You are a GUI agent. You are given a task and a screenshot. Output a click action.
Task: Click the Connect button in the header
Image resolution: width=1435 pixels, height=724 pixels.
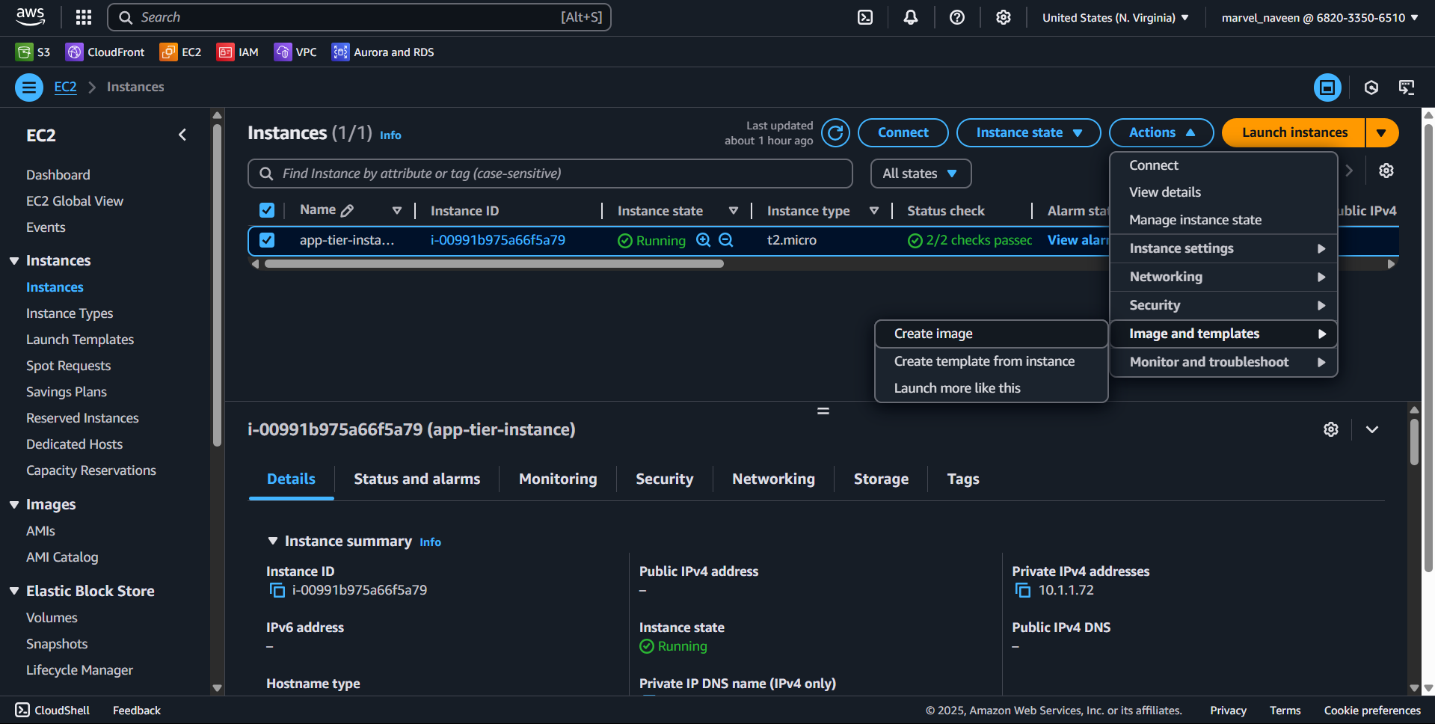(x=903, y=133)
